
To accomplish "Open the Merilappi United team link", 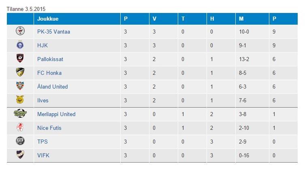I will pyautogui.click(x=56, y=114).
